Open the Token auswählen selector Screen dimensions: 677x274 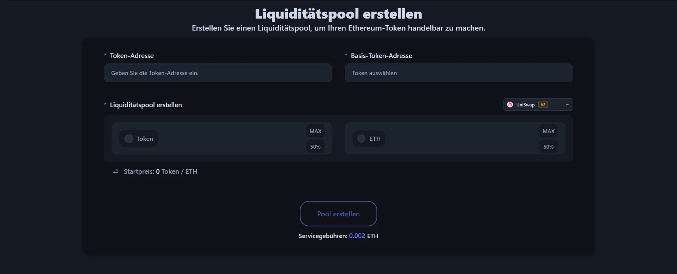pos(459,73)
